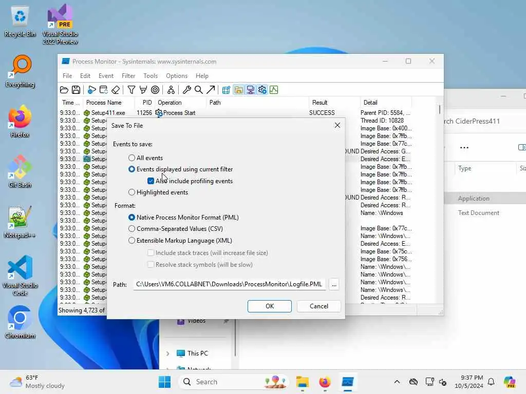Open the Options menu
Image resolution: width=526 pixels, height=394 pixels.
point(177,76)
